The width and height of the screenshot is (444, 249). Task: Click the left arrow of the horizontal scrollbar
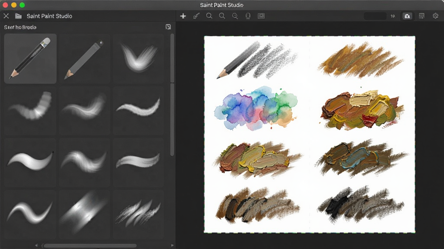tap(36, 246)
